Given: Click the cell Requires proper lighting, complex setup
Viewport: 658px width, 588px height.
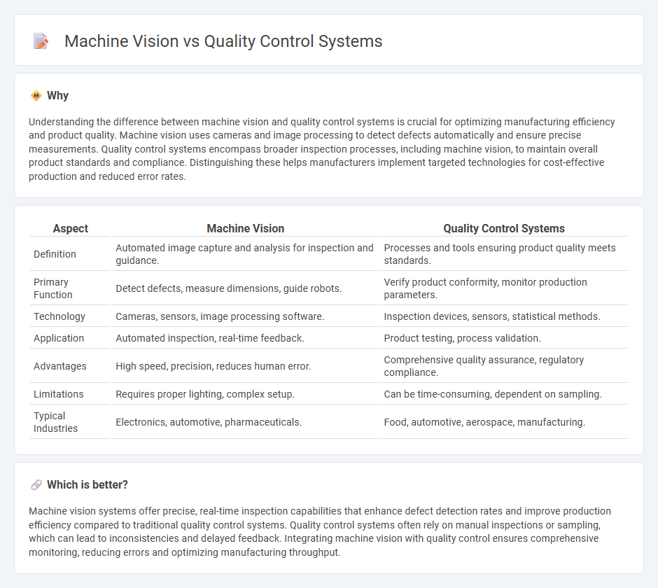Looking at the screenshot, I should 246,394.
